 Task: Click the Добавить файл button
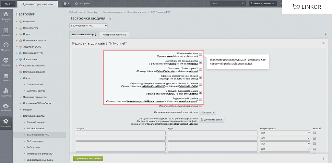click(x=212, y=120)
